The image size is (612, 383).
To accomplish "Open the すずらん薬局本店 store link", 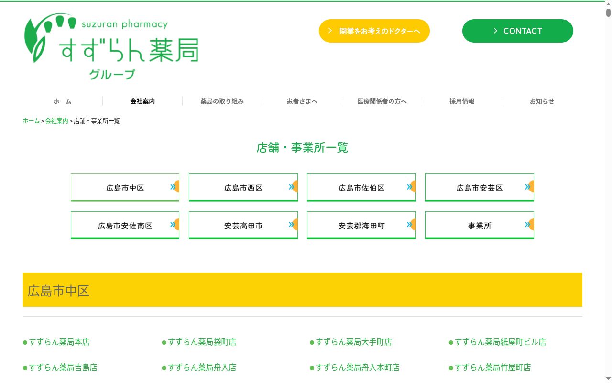I will 59,342.
